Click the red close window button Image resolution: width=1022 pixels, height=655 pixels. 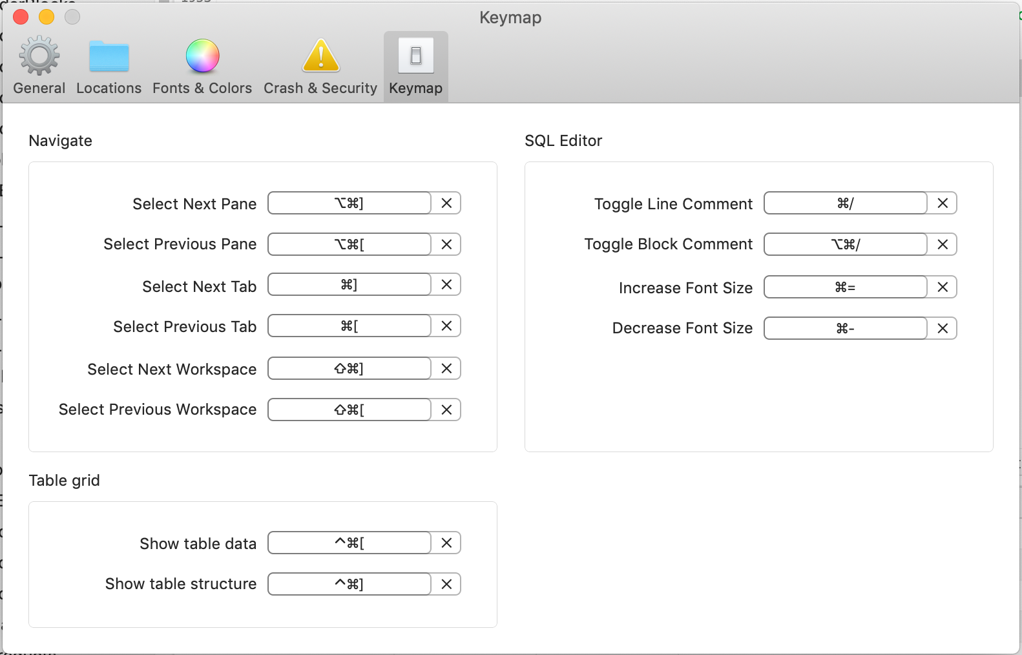(21, 17)
